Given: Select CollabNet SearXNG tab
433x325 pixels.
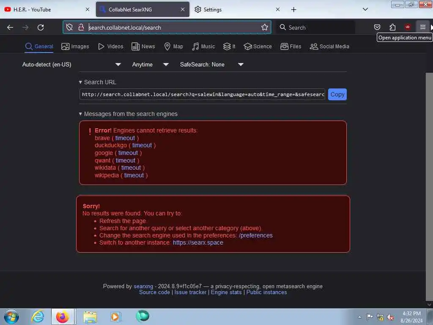Looking at the screenshot, I should tap(143, 9).
